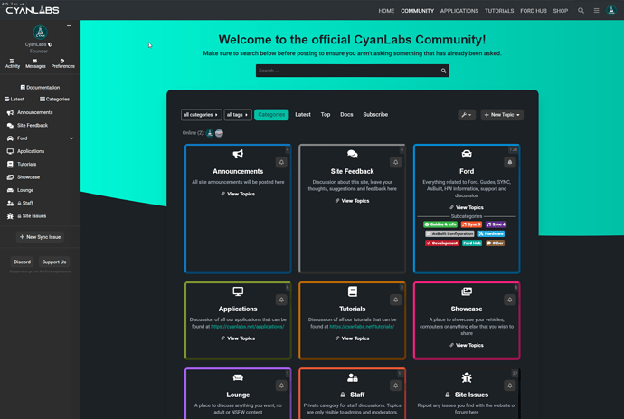This screenshot has height=419, width=624.
Task: Click the couch icon on Lounge card
Action: tap(238, 377)
